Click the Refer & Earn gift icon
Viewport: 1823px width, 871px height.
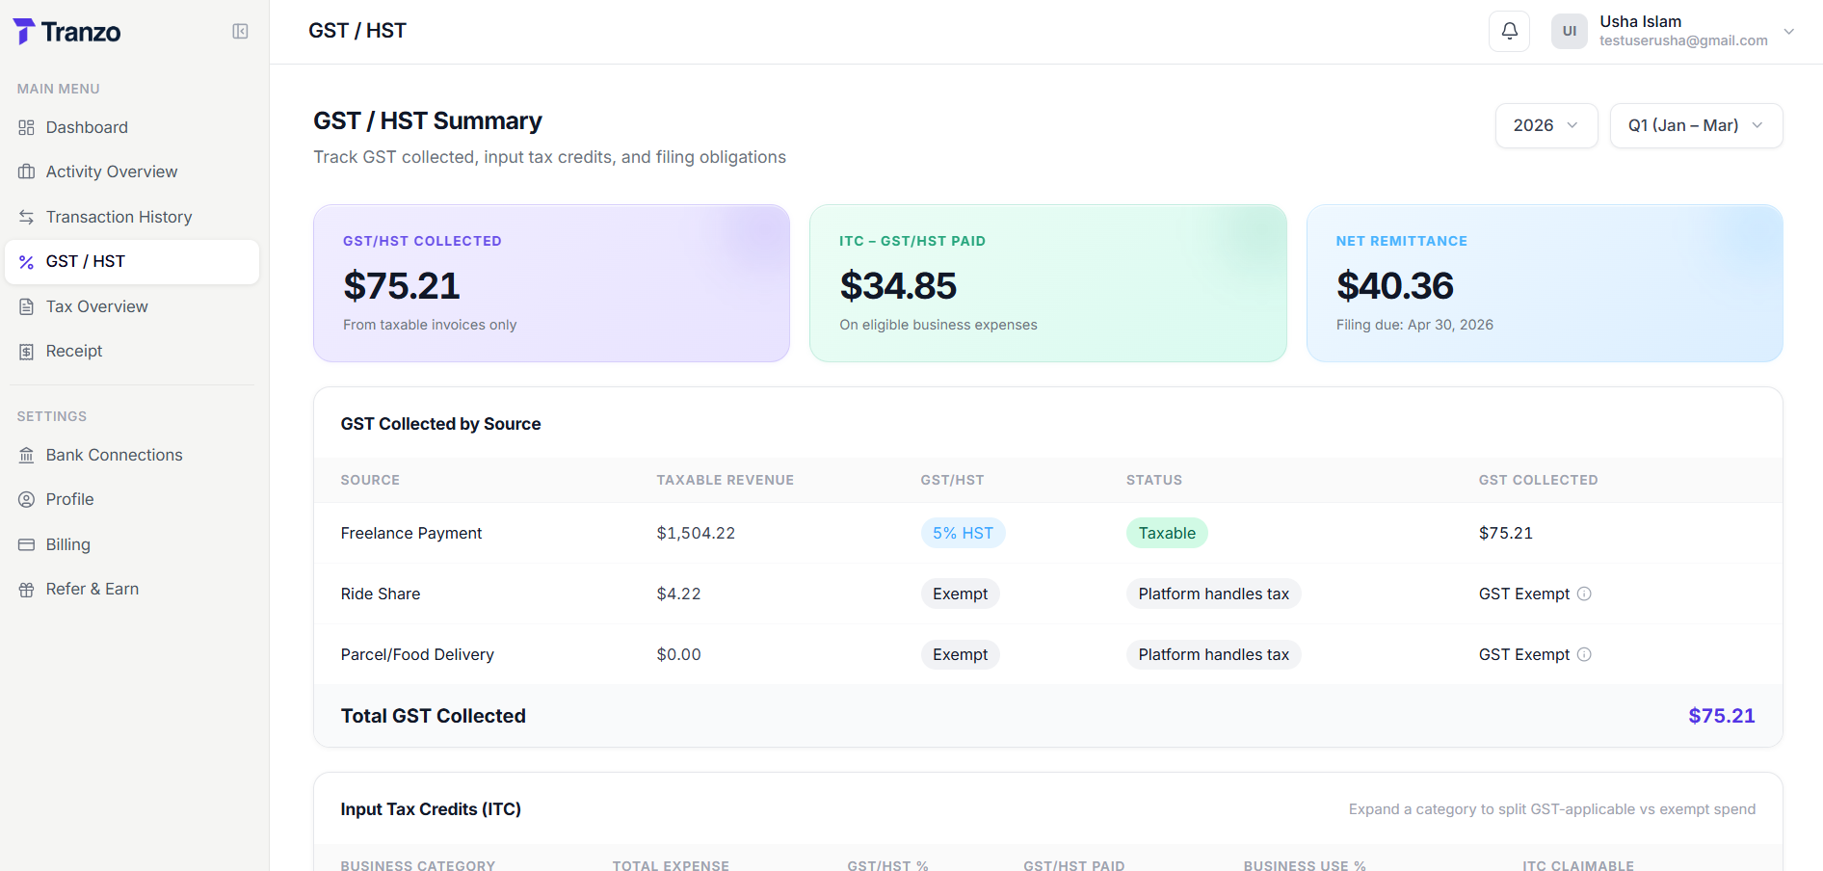point(27,590)
